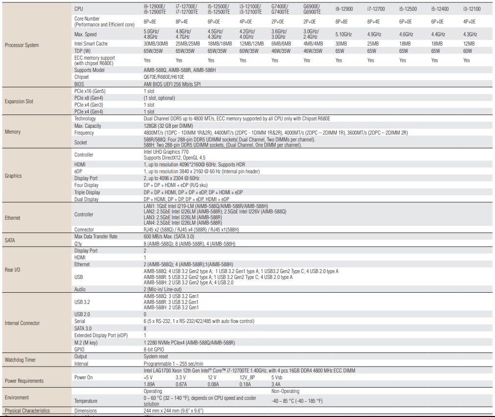The image size is (495, 417).
Task: Click '-40 ~ 85 °C (-40 ~ 185 °F)' temperature
Action: [x=297, y=401]
